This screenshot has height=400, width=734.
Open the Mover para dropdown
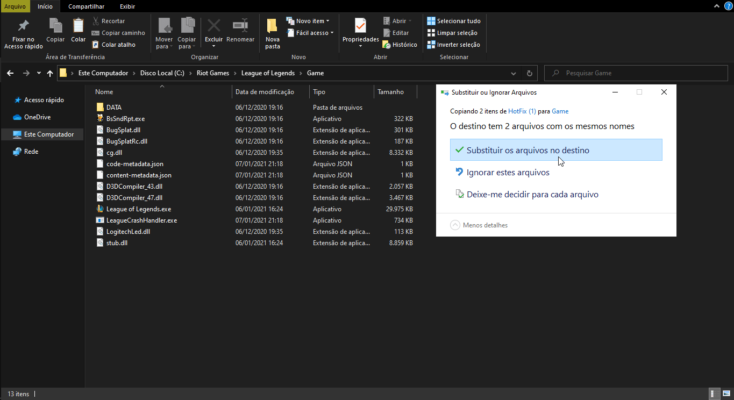(164, 34)
